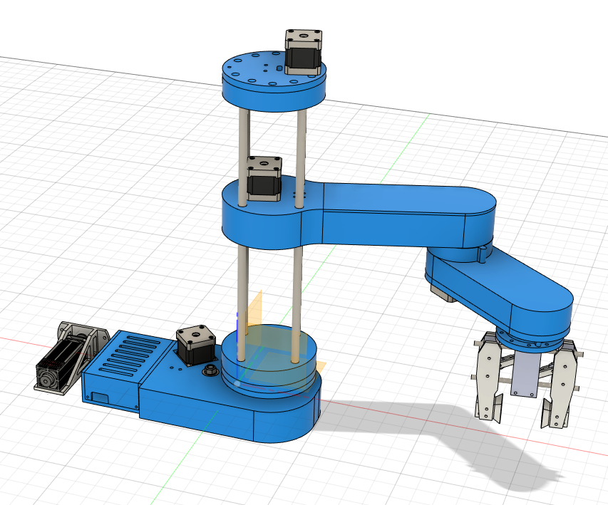
Task: Select the rectangular port on the base side
Action: pyautogui.click(x=101, y=398)
